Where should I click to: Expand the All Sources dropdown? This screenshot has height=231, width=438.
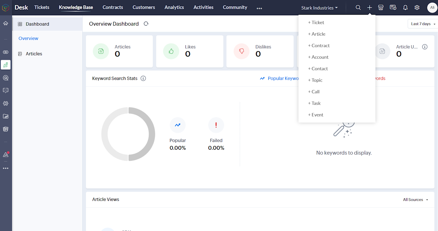click(x=415, y=200)
